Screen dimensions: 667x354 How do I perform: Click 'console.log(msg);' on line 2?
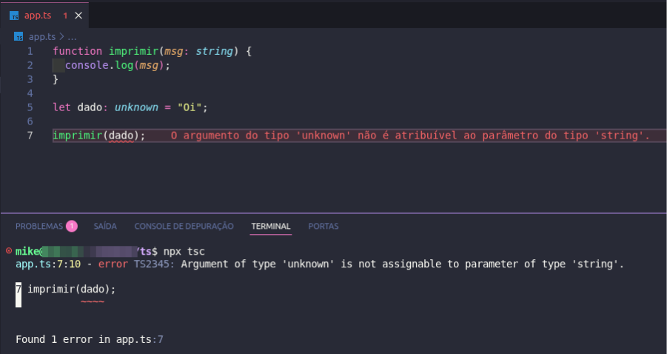click(118, 65)
